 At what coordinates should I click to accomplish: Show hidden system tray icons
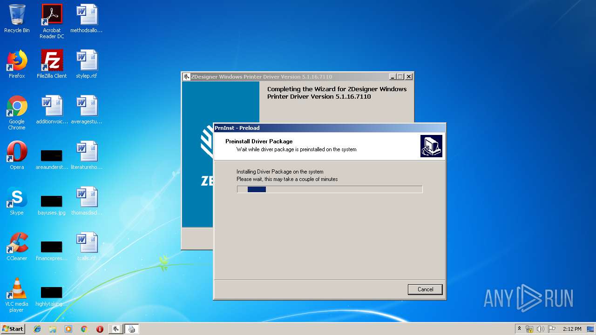[519, 329]
